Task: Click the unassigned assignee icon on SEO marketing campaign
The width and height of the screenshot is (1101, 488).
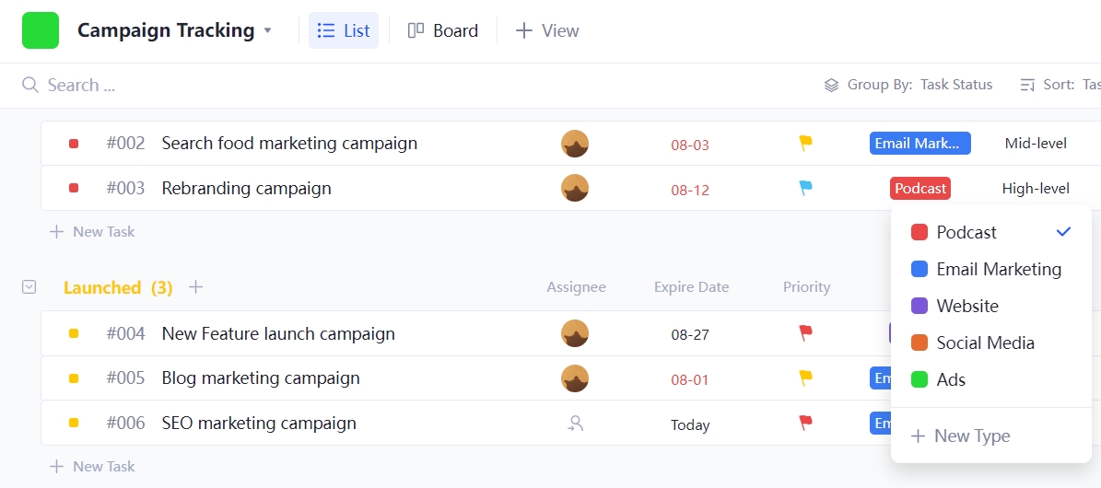Action: click(x=575, y=424)
